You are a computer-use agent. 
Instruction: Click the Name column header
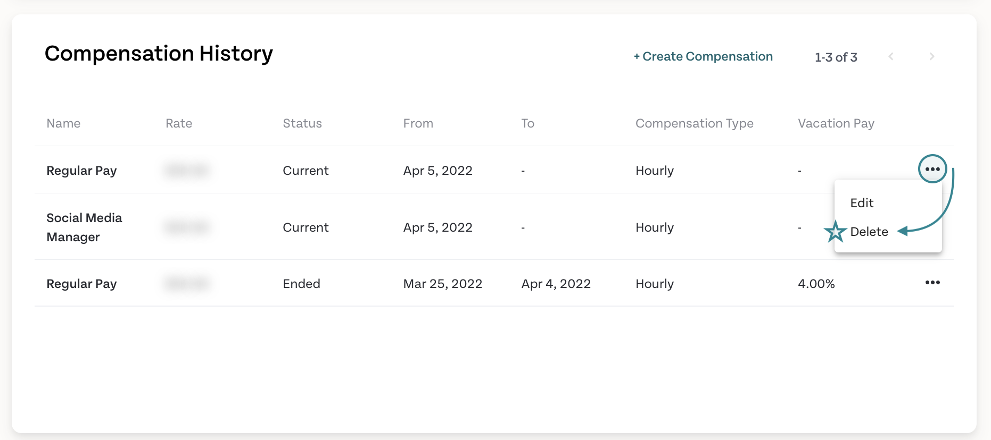63,123
